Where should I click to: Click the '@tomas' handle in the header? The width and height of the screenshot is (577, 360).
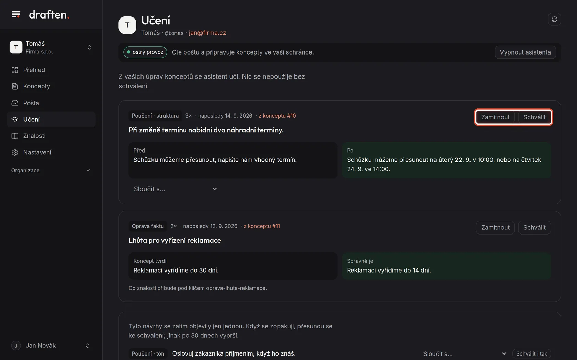(x=174, y=33)
